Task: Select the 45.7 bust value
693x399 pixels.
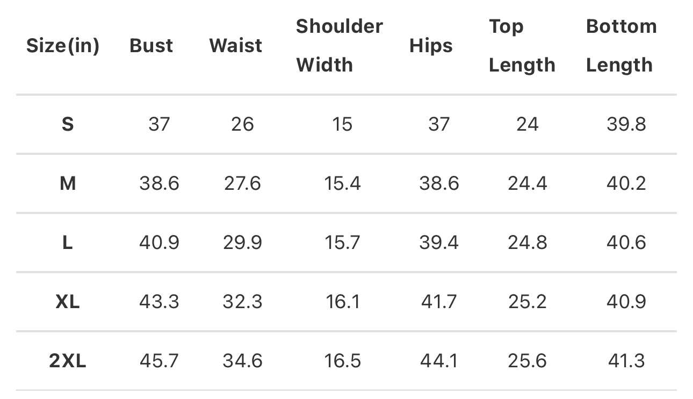Action: click(x=159, y=361)
